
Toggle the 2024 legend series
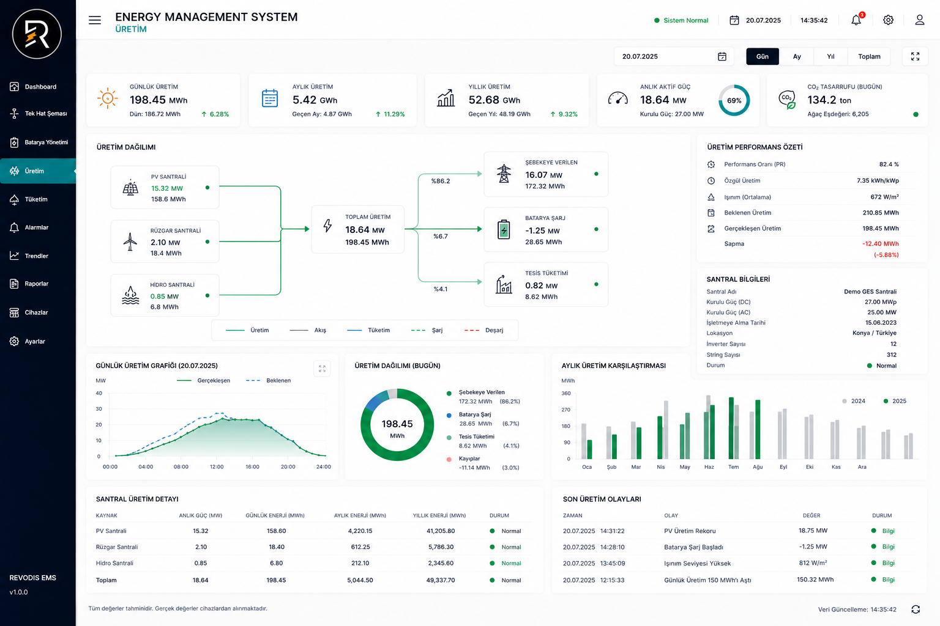tap(854, 401)
